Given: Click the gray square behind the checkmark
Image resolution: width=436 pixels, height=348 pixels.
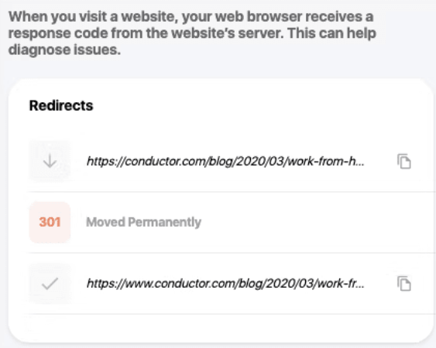Looking at the screenshot, I should click(x=50, y=284).
